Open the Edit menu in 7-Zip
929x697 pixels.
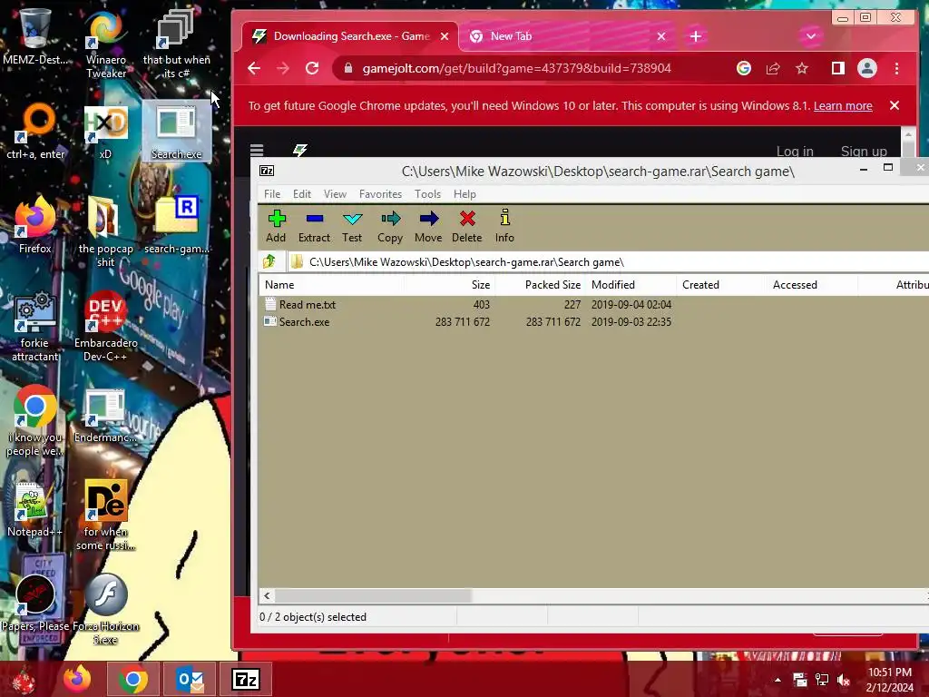[x=301, y=194]
